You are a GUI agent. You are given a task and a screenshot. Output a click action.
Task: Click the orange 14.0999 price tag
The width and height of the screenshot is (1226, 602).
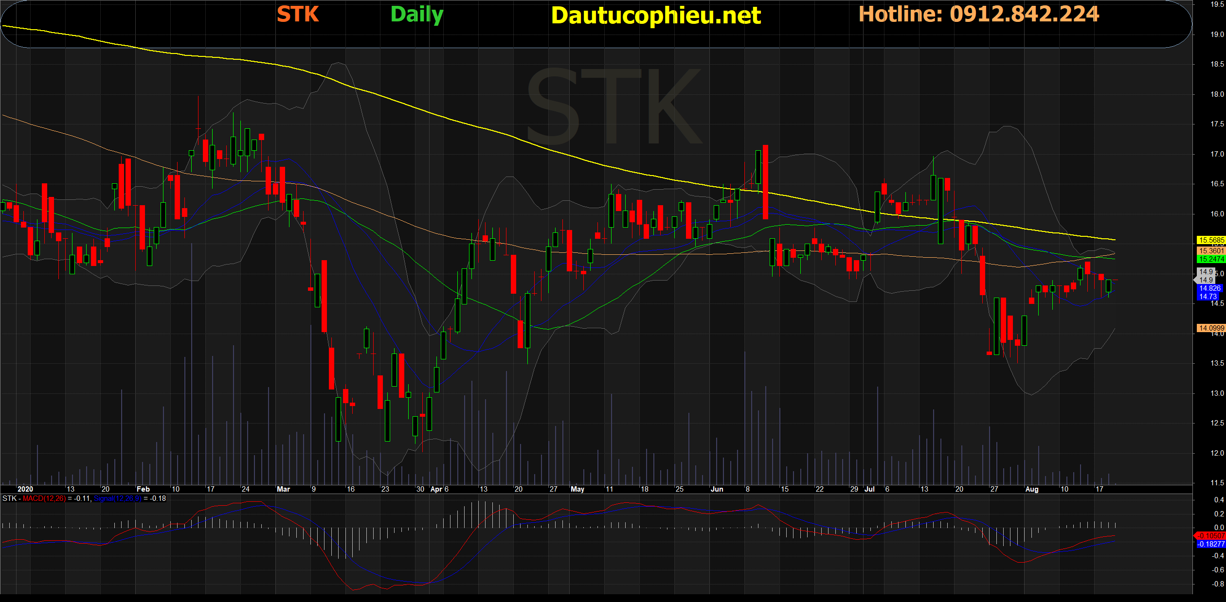point(1211,328)
